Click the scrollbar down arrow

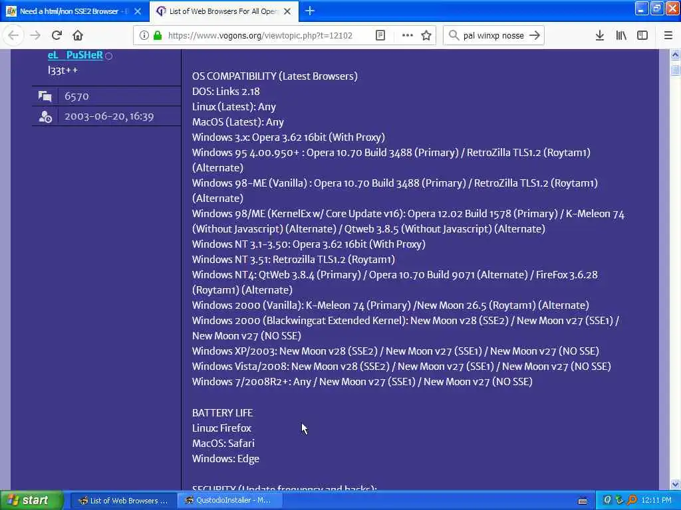pyautogui.click(x=675, y=484)
